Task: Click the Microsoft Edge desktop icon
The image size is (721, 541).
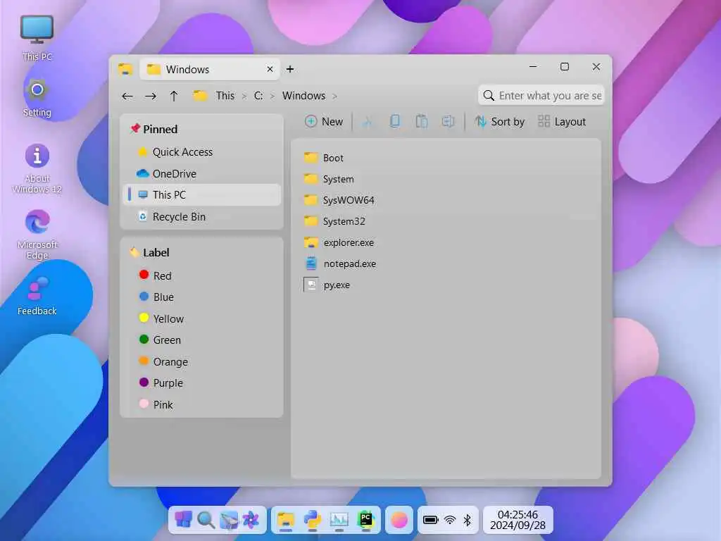Action: coord(37,235)
